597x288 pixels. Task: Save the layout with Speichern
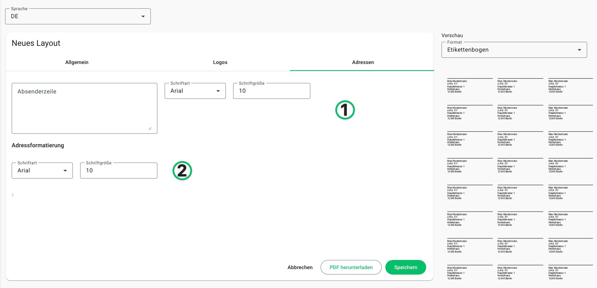pyautogui.click(x=406, y=267)
